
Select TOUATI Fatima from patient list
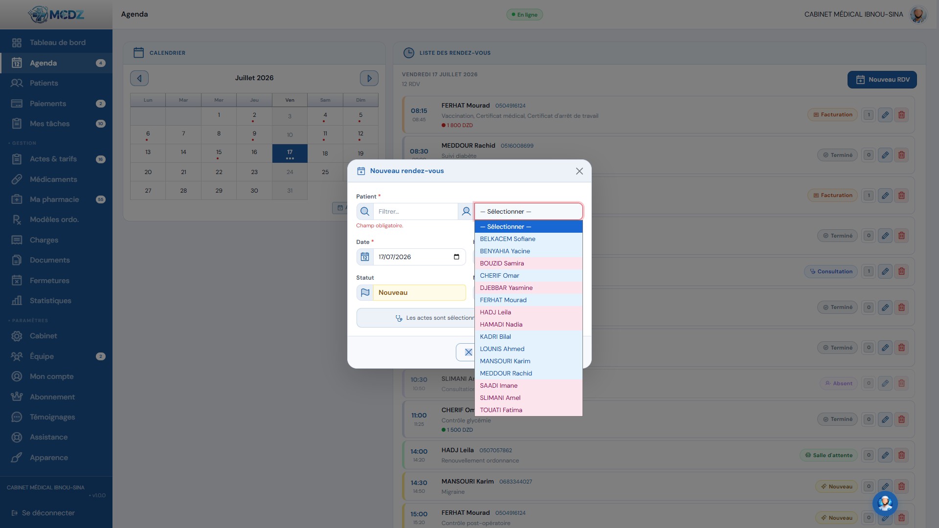(529, 410)
